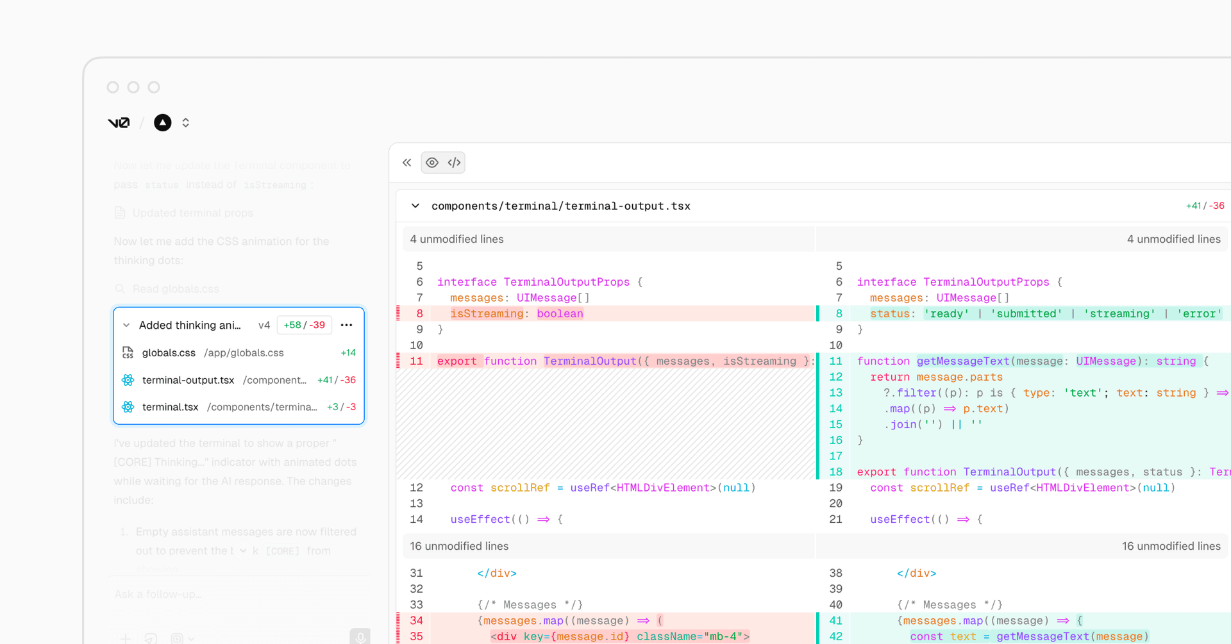This screenshot has height=644, width=1231.
Task: Open the three-dot menu on version card
Action: tap(347, 325)
